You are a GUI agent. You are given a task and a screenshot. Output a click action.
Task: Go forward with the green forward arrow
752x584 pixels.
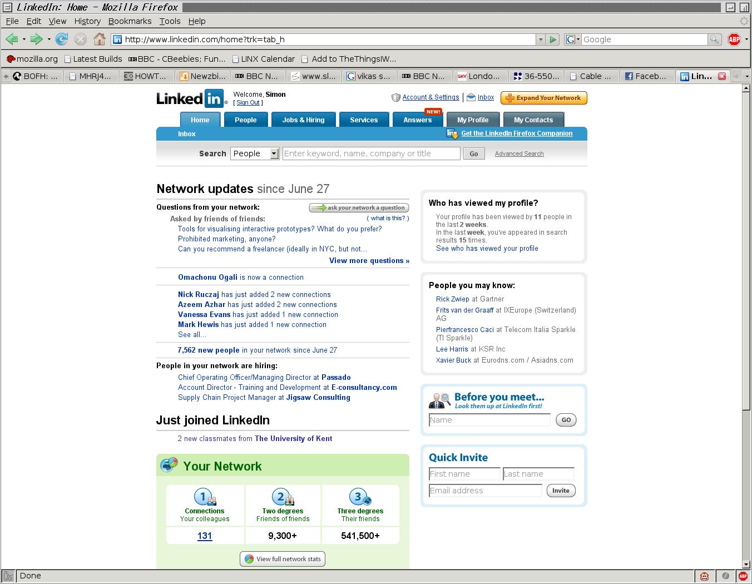pyautogui.click(x=37, y=39)
